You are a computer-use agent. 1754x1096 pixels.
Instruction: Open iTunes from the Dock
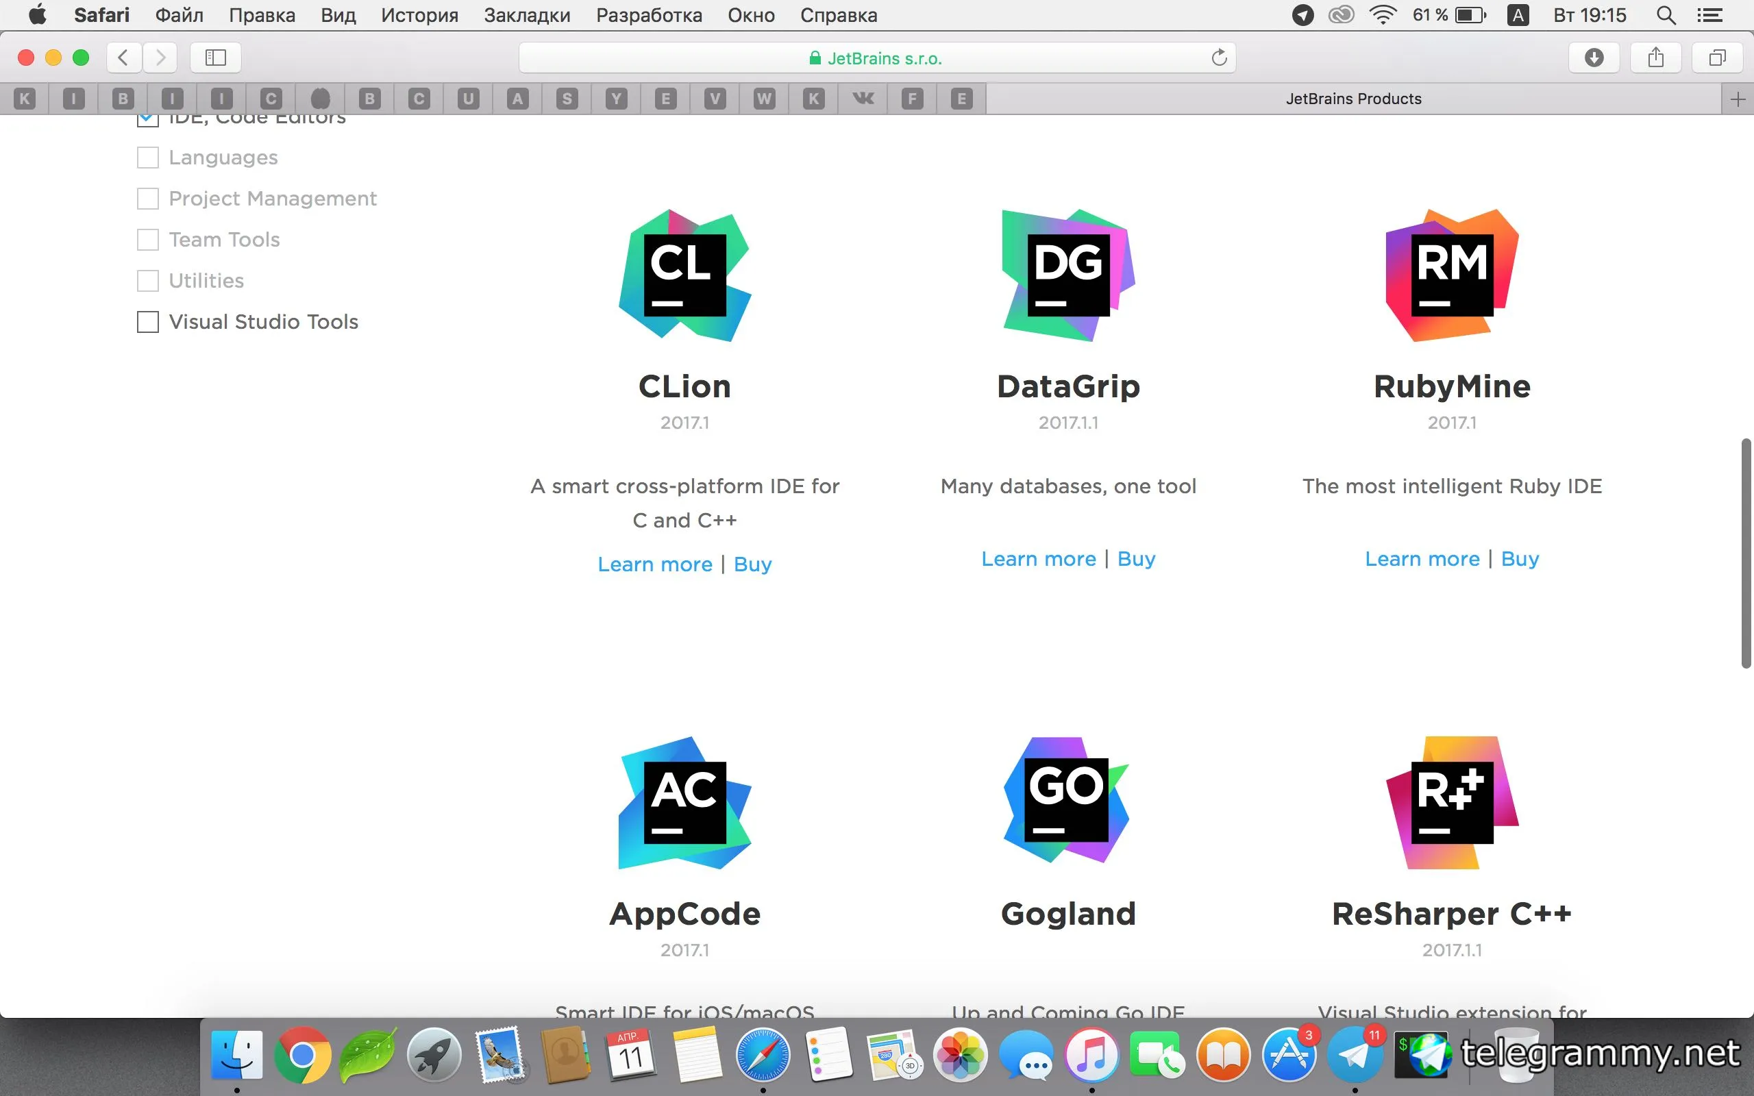pos(1091,1055)
